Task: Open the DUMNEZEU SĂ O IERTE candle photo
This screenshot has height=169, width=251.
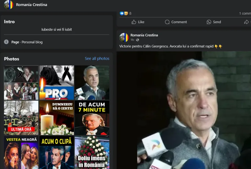Action: coord(56,118)
